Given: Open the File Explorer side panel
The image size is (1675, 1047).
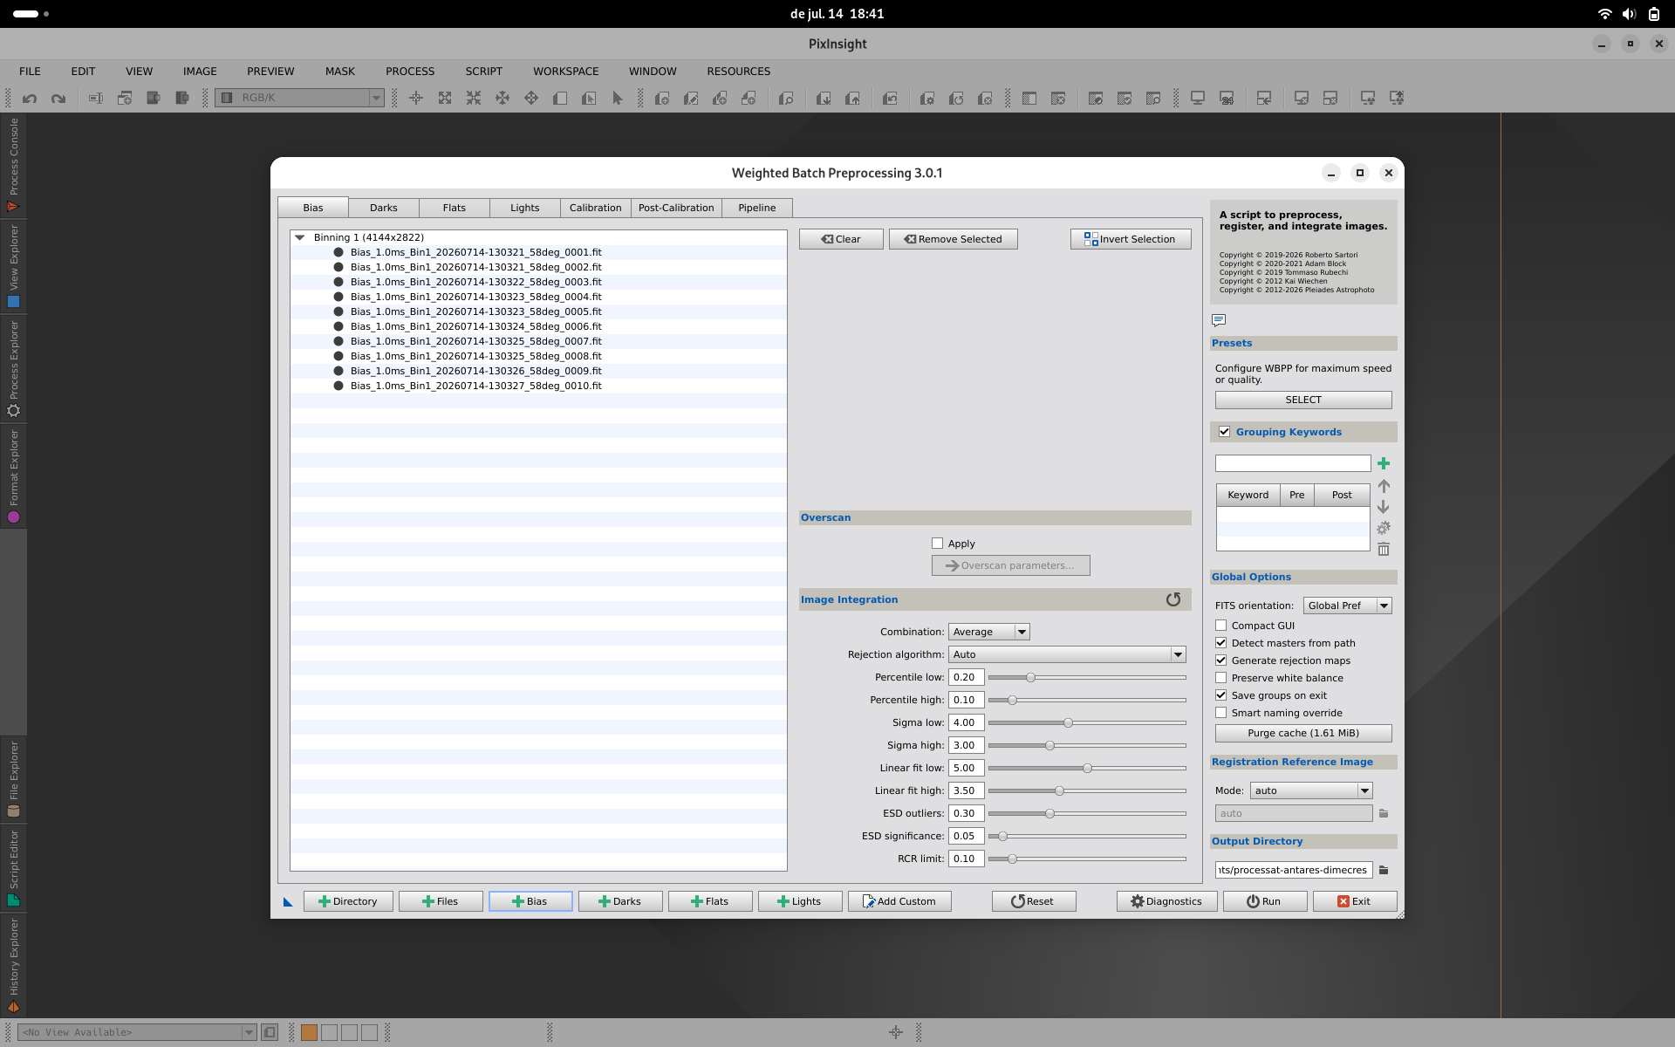Looking at the screenshot, I should coord(13,779).
